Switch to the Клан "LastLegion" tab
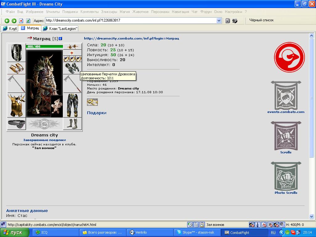Image resolution: width=316 pixels, height=237 pixels. [60, 28]
